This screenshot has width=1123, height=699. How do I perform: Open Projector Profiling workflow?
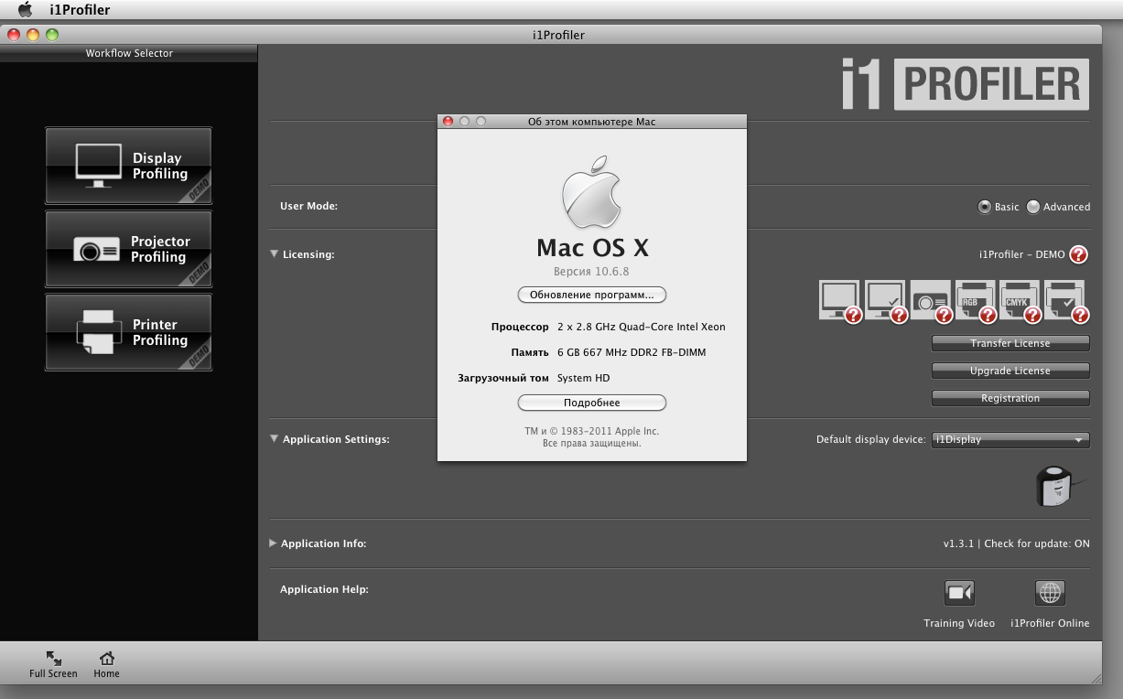(x=128, y=249)
